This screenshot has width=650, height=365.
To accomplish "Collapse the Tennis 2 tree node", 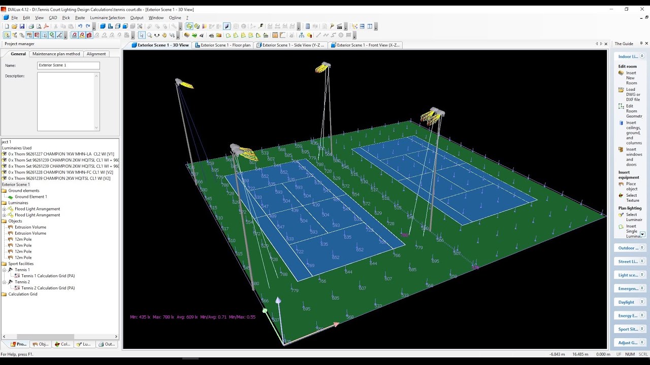I will [x=5, y=282].
